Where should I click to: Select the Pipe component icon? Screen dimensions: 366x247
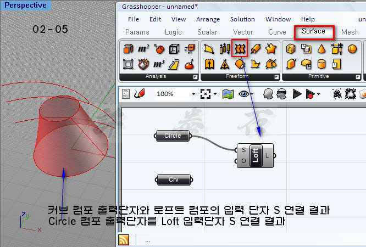pos(256,49)
